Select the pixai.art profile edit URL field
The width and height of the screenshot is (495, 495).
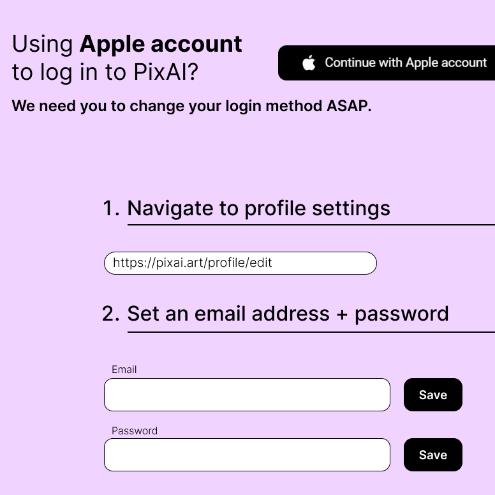[x=240, y=263]
